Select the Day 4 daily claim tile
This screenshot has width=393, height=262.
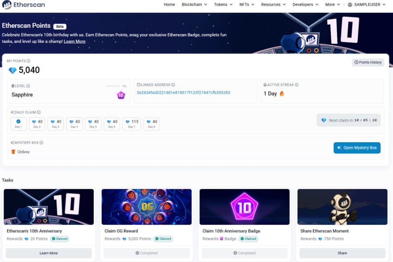tap(75, 124)
